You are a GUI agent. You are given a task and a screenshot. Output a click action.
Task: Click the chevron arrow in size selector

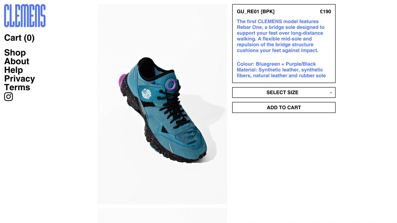331,93
